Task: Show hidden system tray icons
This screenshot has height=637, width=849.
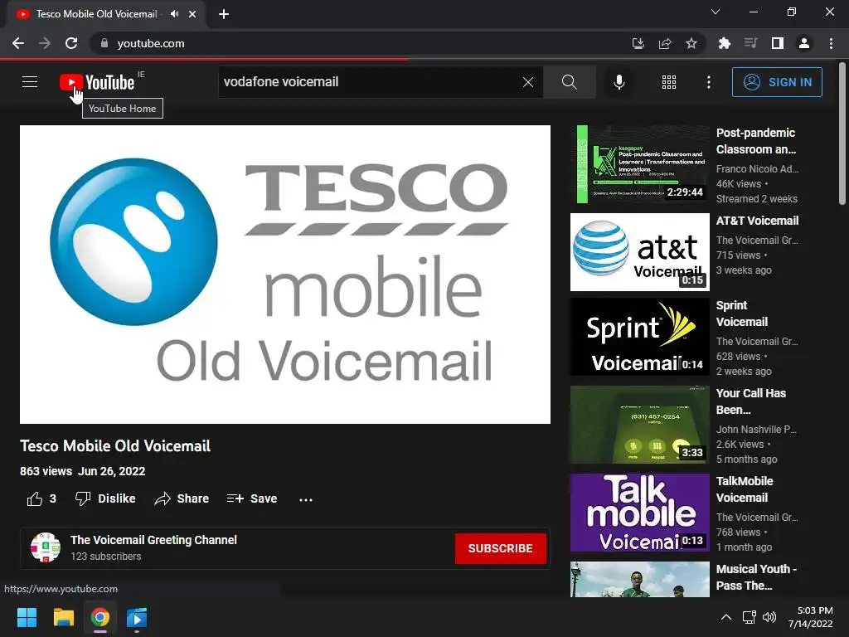Action: (x=726, y=617)
